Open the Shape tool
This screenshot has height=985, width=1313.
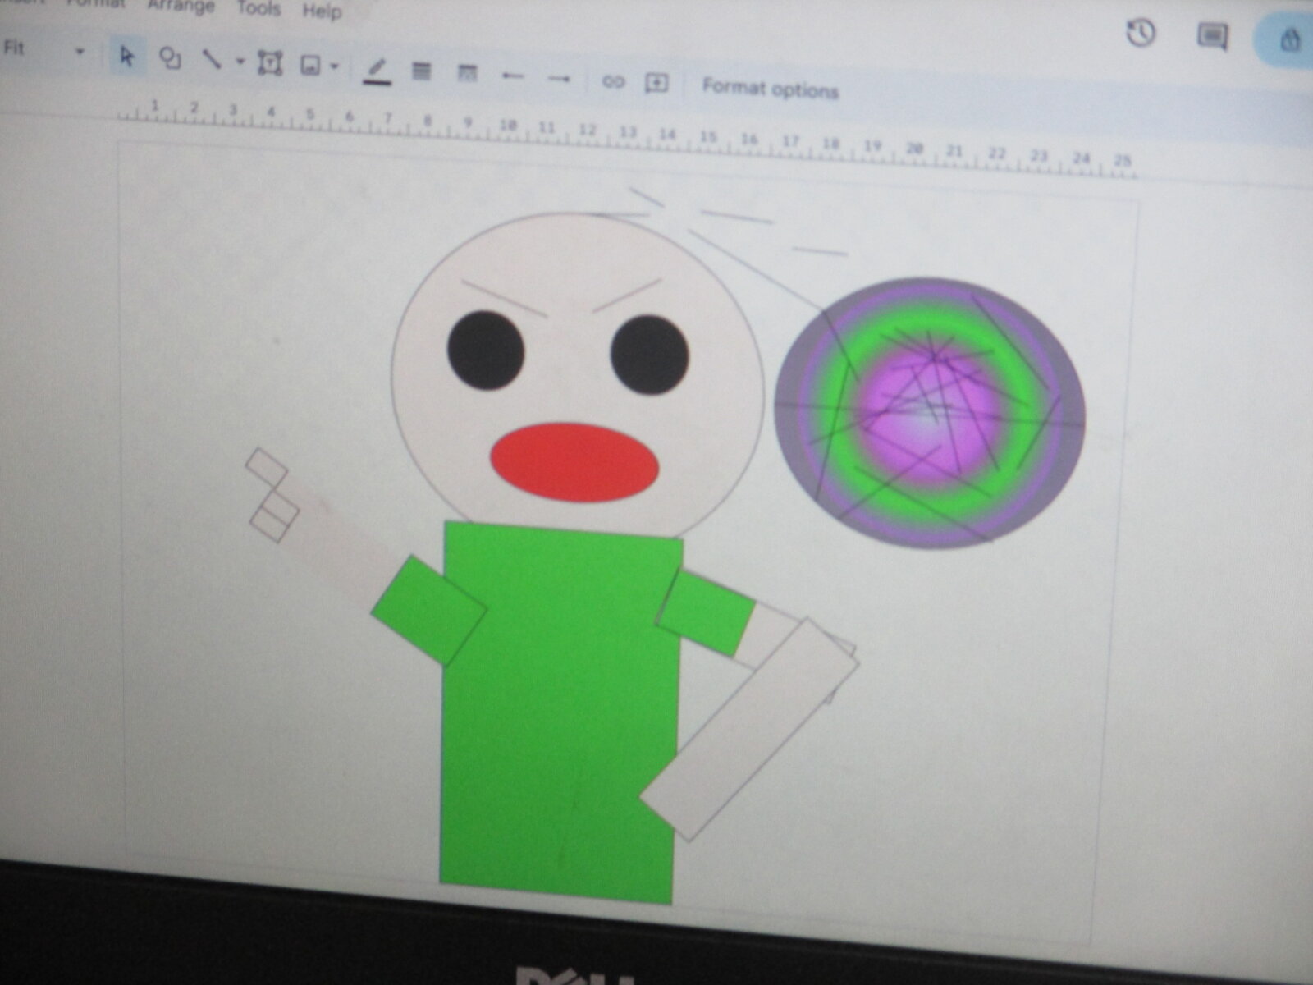click(170, 59)
